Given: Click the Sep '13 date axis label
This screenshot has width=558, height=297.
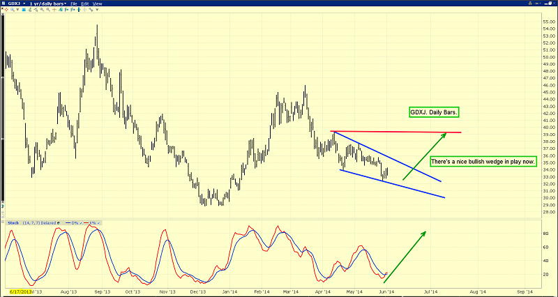Looking at the screenshot, I should [101, 292].
